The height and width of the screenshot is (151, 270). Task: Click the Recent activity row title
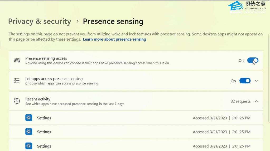point(38,99)
